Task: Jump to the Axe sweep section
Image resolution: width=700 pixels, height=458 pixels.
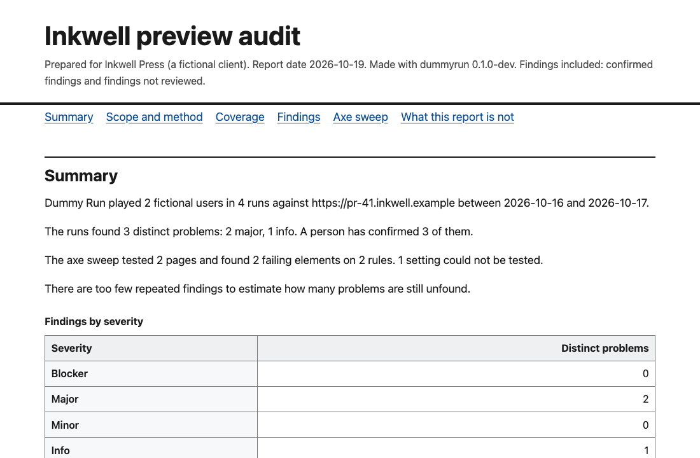Action: pyautogui.click(x=360, y=117)
